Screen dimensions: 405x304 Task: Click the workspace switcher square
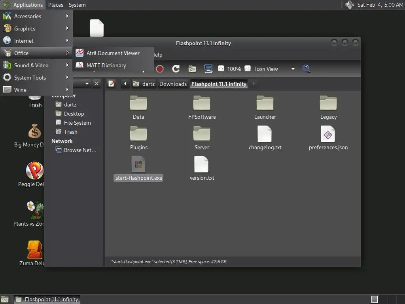coord(374,299)
